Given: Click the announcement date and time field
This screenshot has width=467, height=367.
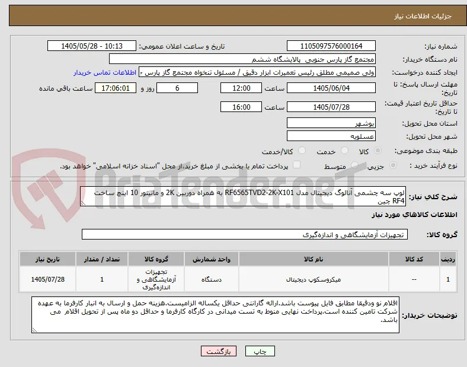Looking at the screenshot, I should pos(92,46).
